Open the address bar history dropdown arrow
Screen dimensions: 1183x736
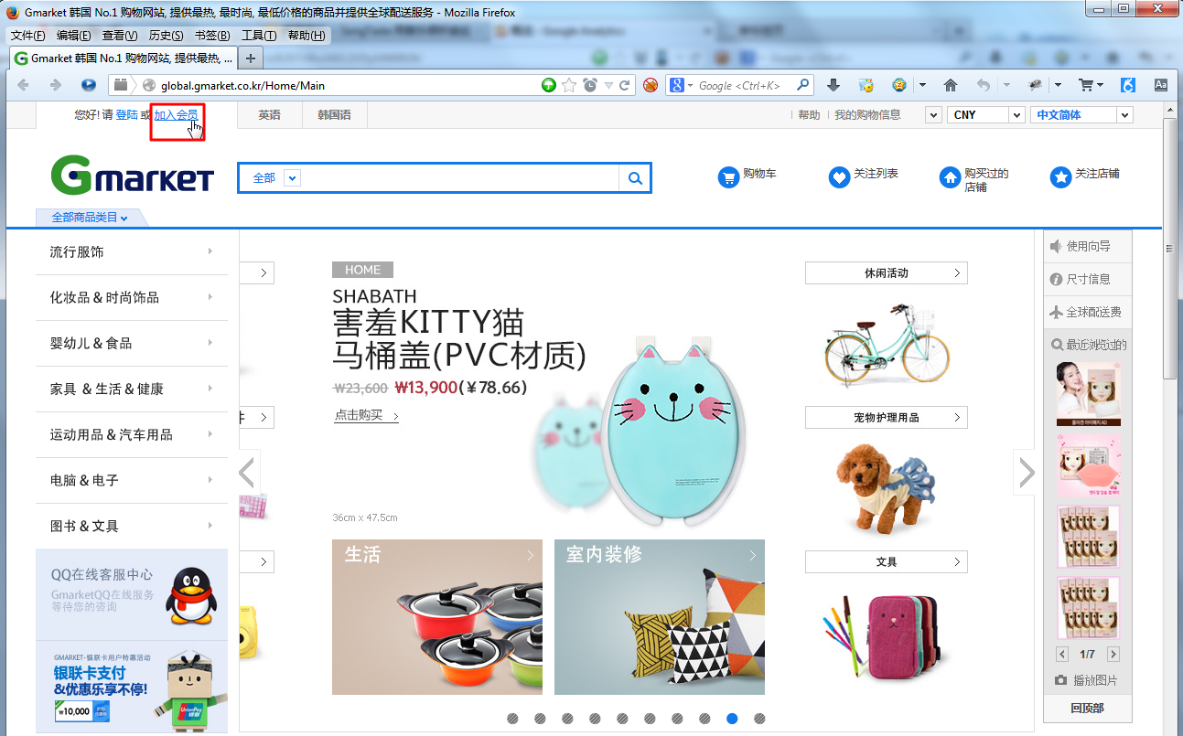608,85
